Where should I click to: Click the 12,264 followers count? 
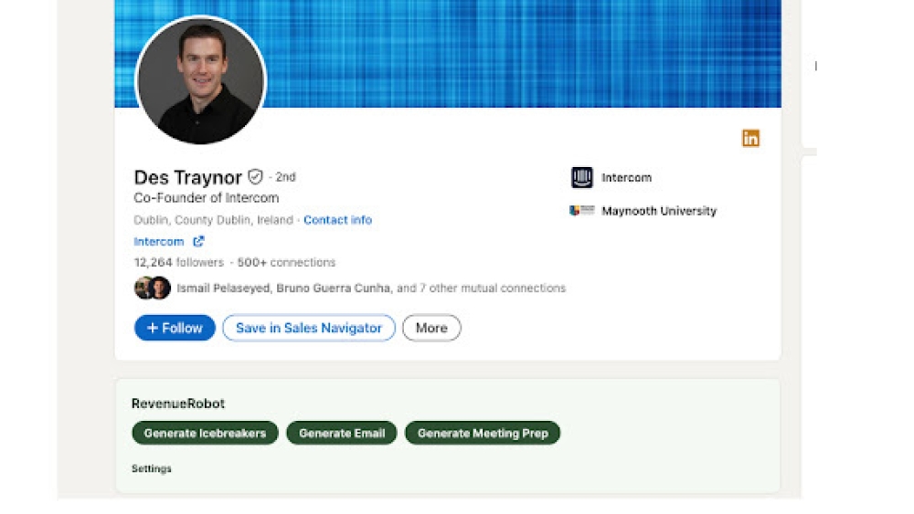(x=179, y=263)
